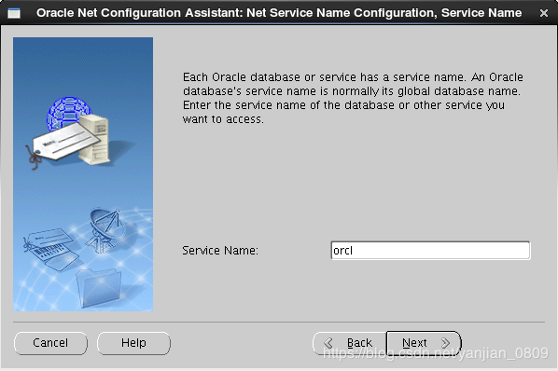
Task: Click the dialog title bar text
Action: (x=279, y=13)
